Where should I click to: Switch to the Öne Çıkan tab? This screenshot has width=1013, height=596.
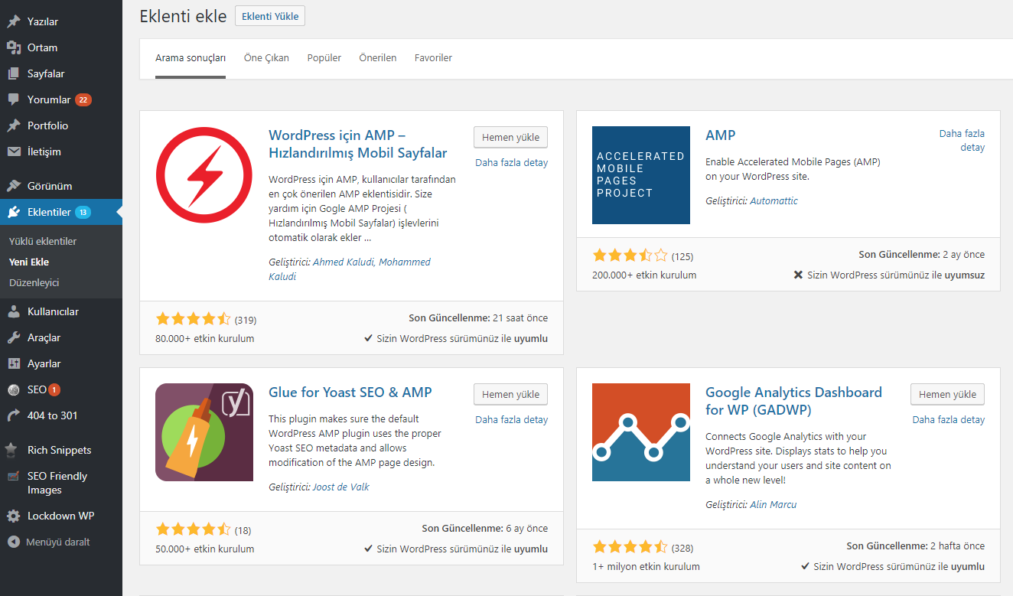266,58
